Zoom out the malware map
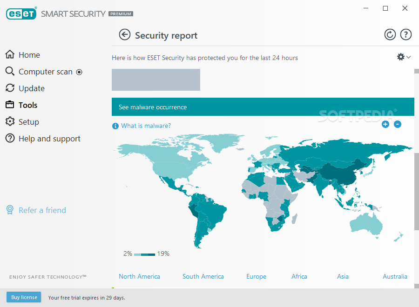 398,124
